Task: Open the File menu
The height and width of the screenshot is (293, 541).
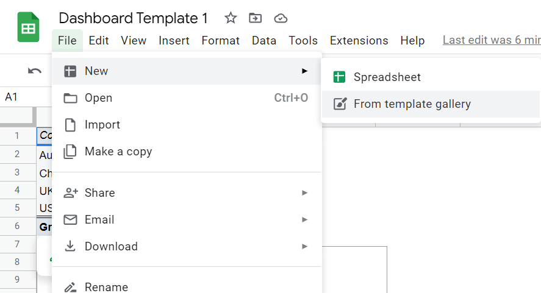Action: pyautogui.click(x=67, y=41)
